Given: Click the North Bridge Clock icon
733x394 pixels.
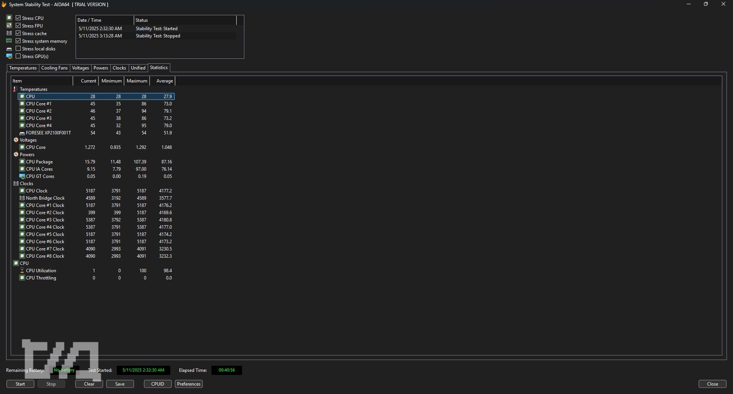Looking at the screenshot, I should coord(22,198).
